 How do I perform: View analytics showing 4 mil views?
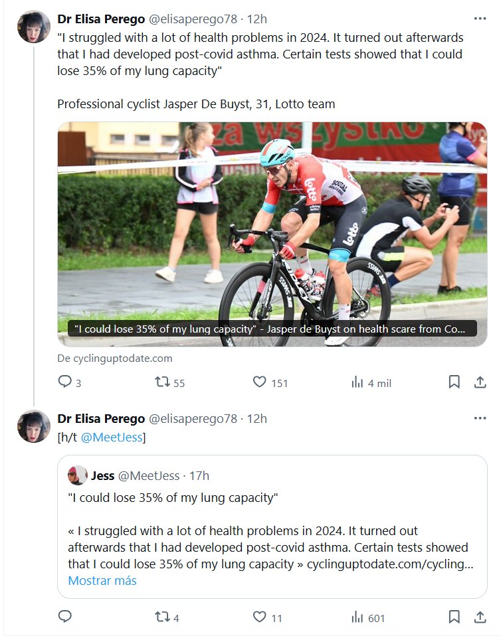click(x=357, y=382)
